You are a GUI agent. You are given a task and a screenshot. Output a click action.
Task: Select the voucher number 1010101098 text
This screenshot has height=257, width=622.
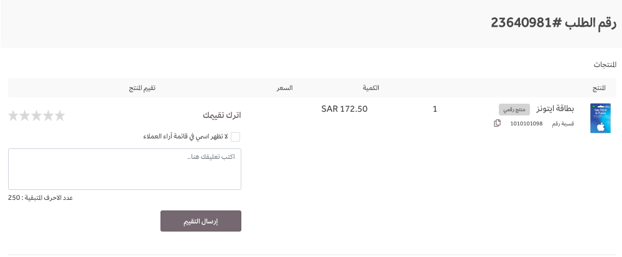[526, 124]
